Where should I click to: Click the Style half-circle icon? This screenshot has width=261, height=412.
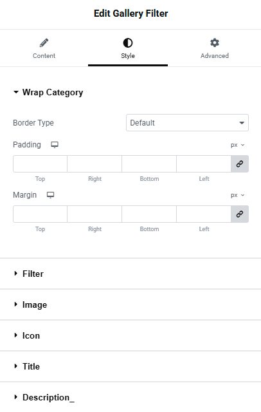128,43
